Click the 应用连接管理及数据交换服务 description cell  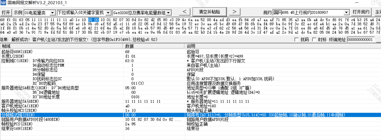pos(214,83)
